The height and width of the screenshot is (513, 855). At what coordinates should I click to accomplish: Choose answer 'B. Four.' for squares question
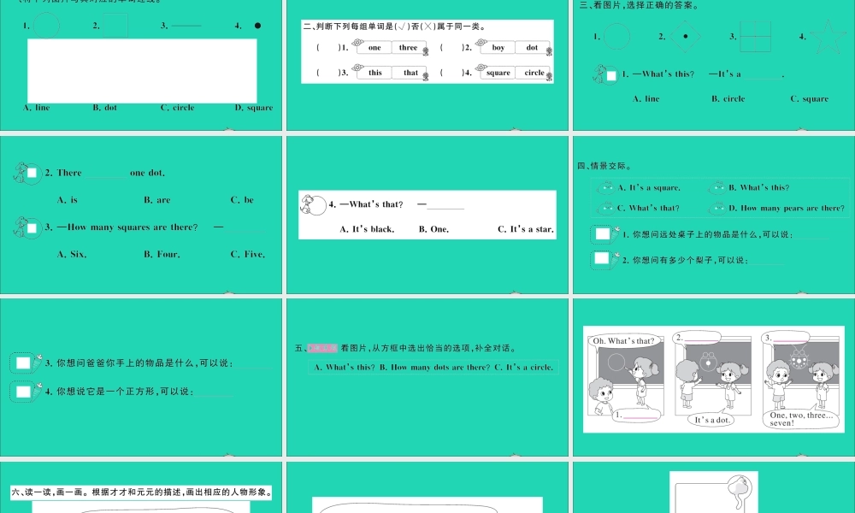click(162, 255)
